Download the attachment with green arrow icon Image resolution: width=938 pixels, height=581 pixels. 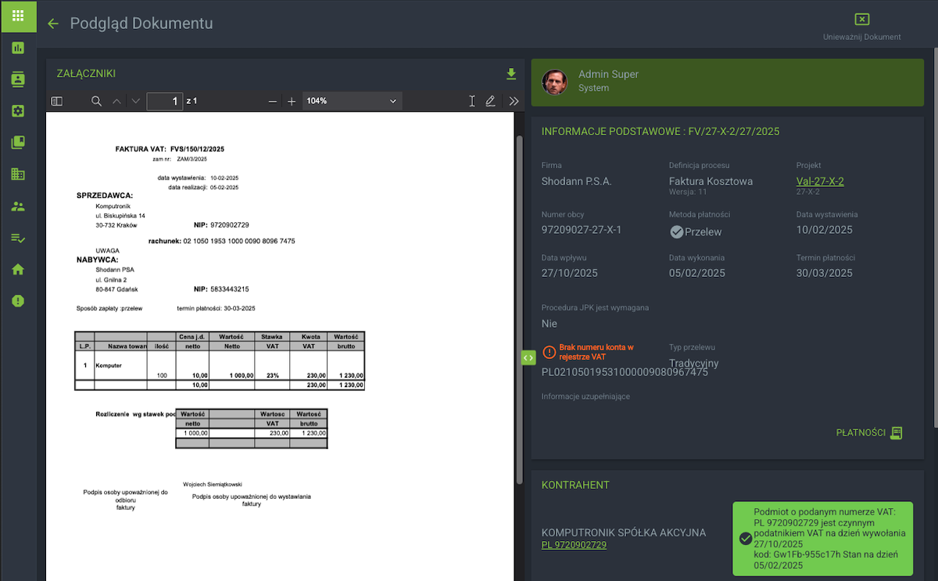511,74
